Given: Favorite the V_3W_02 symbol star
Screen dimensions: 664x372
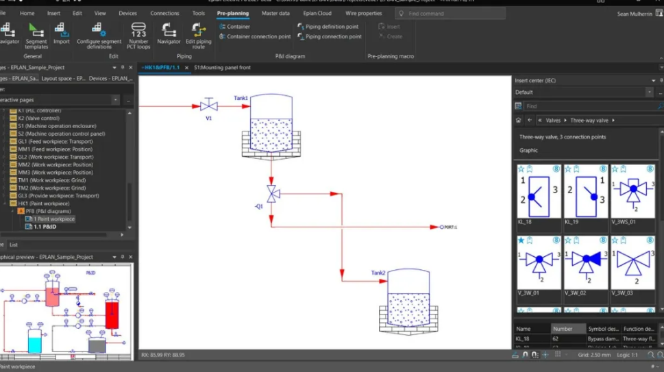Looking at the screenshot, I should 568,240.
